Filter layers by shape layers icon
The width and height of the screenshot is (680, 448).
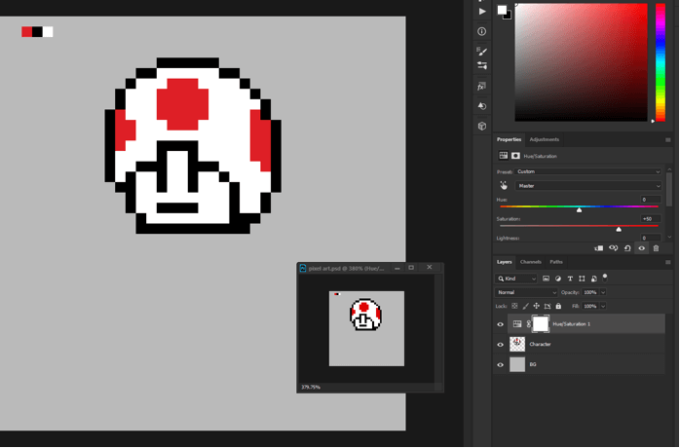(x=582, y=279)
